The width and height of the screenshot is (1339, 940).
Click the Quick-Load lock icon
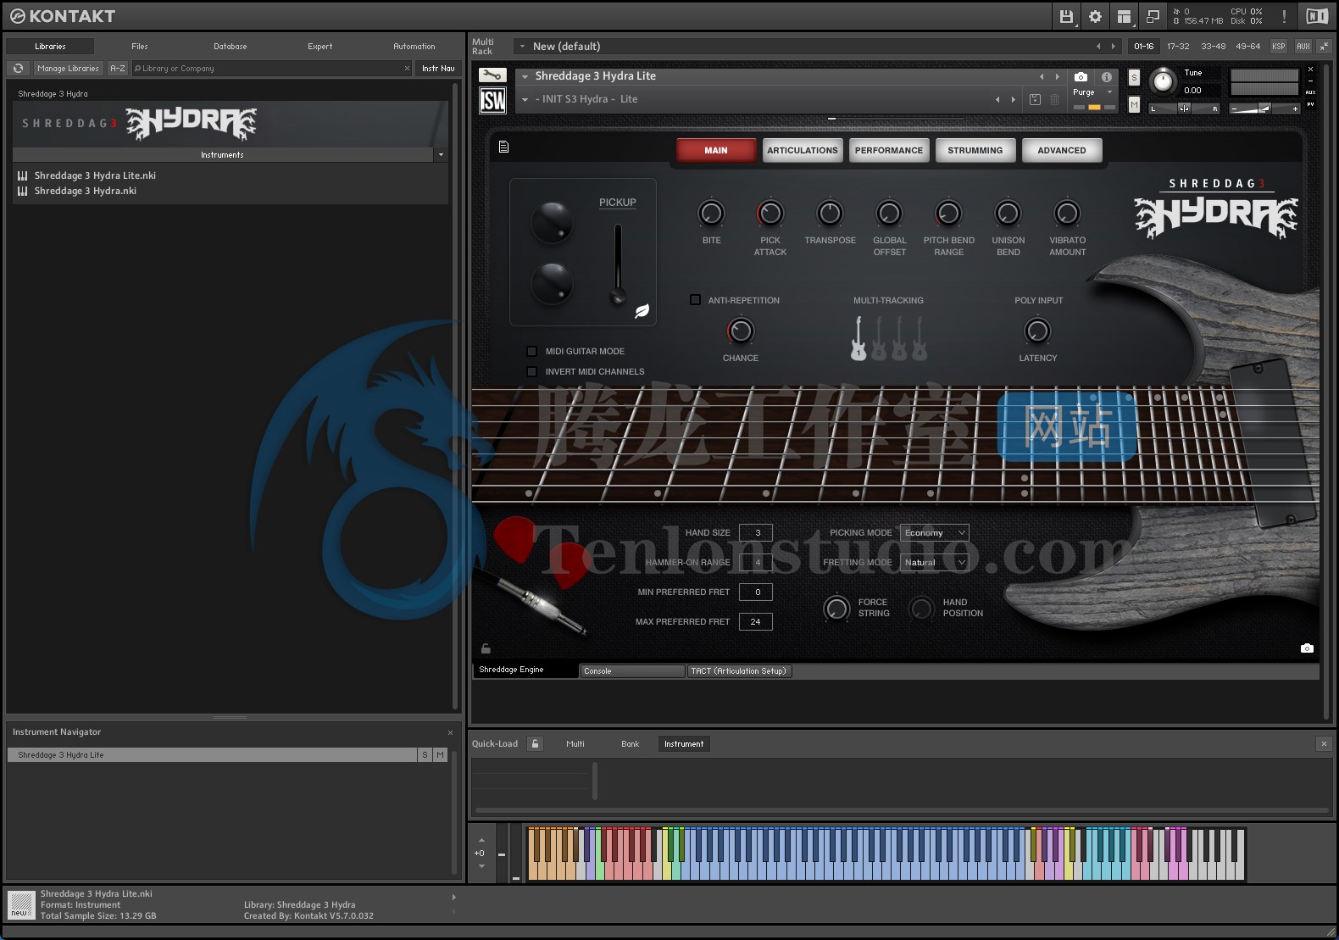[x=535, y=743]
